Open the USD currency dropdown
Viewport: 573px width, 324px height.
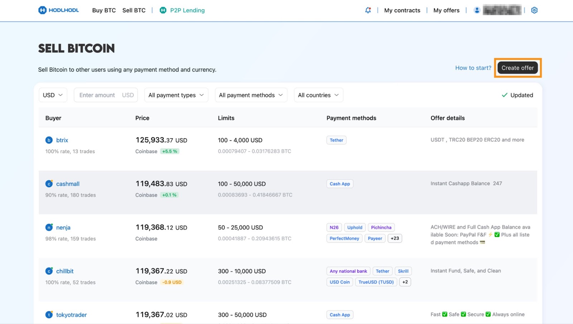[53, 95]
